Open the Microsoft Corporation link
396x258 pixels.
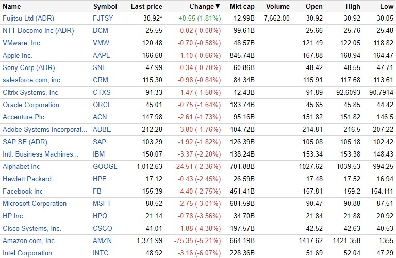(35, 204)
